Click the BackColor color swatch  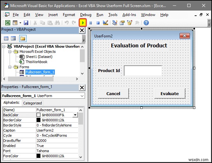point(38,115)
